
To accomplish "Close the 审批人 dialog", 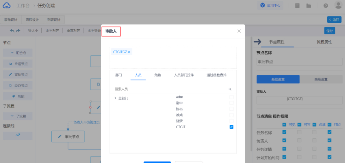I will tap(239, 31).
